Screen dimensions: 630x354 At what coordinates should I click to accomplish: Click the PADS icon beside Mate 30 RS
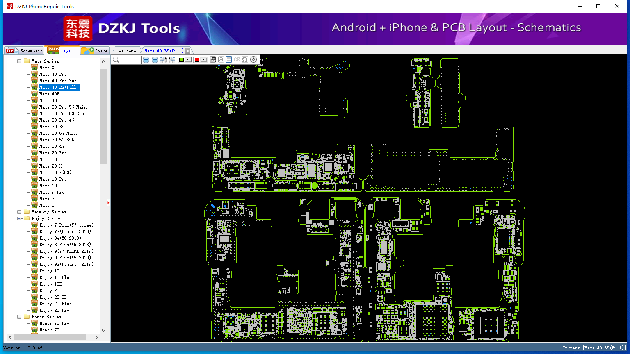[x=34, y=127]
